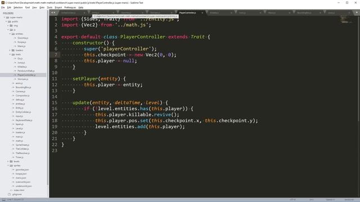Open goomba.json under sprites

pyautogui.click(x=22, y=169)
